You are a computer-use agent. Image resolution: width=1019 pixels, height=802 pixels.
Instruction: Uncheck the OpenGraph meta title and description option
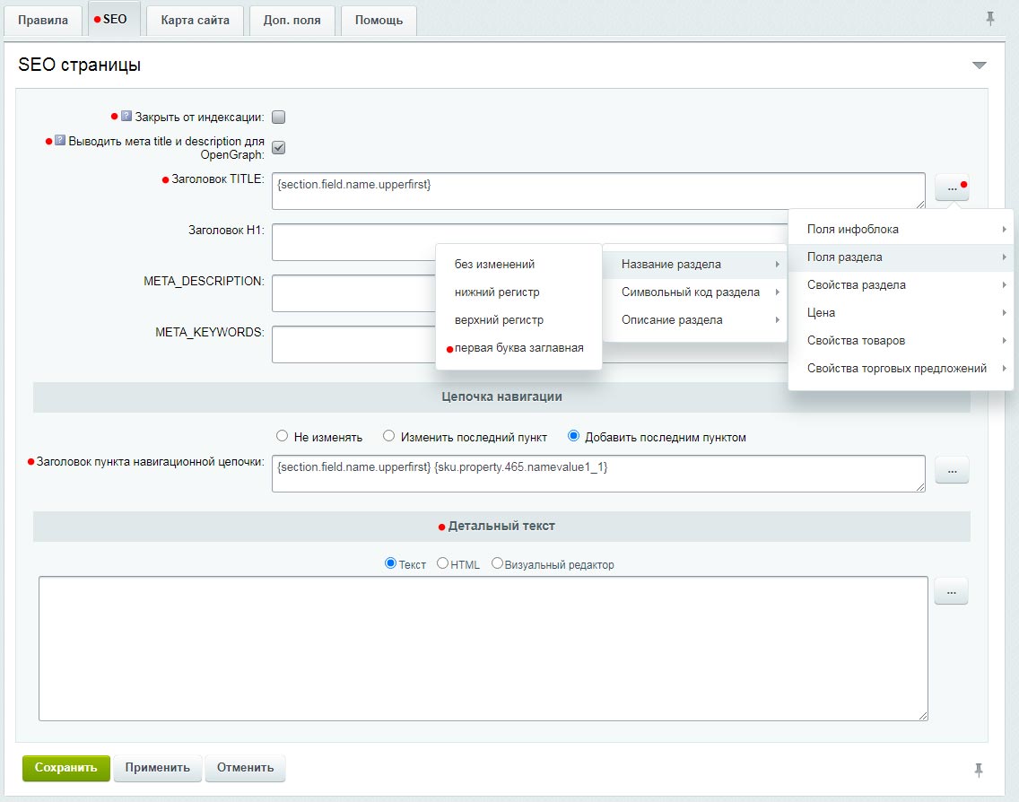pyautogui.click(x=278, y=147)
